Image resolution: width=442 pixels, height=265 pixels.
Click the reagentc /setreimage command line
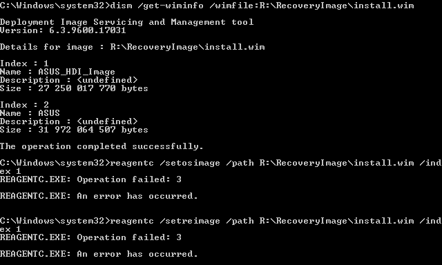[x=221, y=225]
